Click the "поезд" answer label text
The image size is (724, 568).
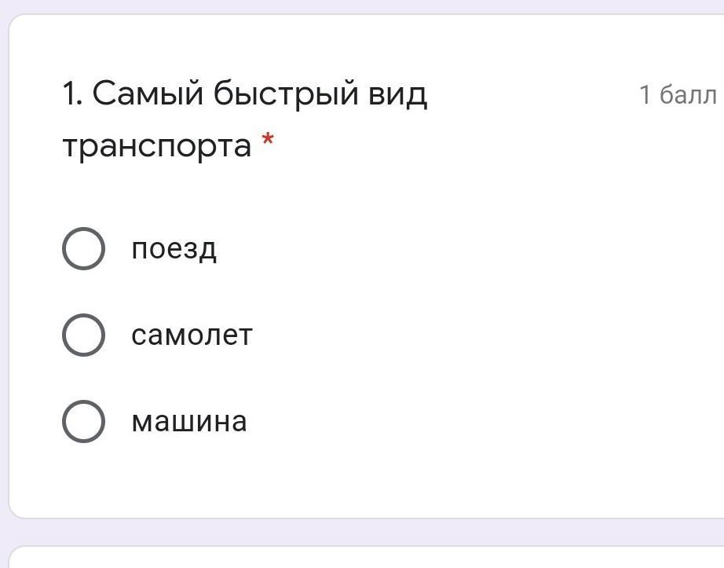174,249
